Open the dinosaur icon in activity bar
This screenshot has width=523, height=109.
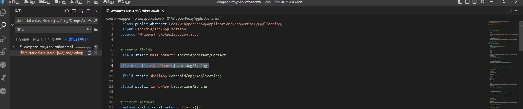3,78
